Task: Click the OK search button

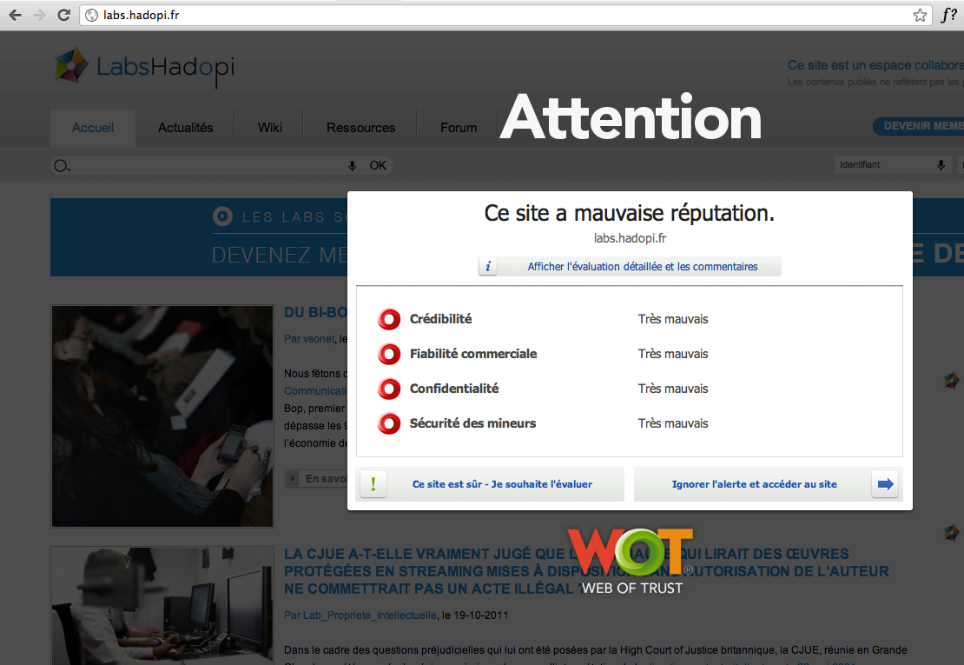Action: click(x=378, y=165)
